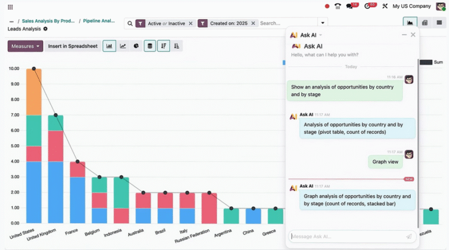
Task: Toggle ascending sort order button
Action: click(x=177, y=46)
